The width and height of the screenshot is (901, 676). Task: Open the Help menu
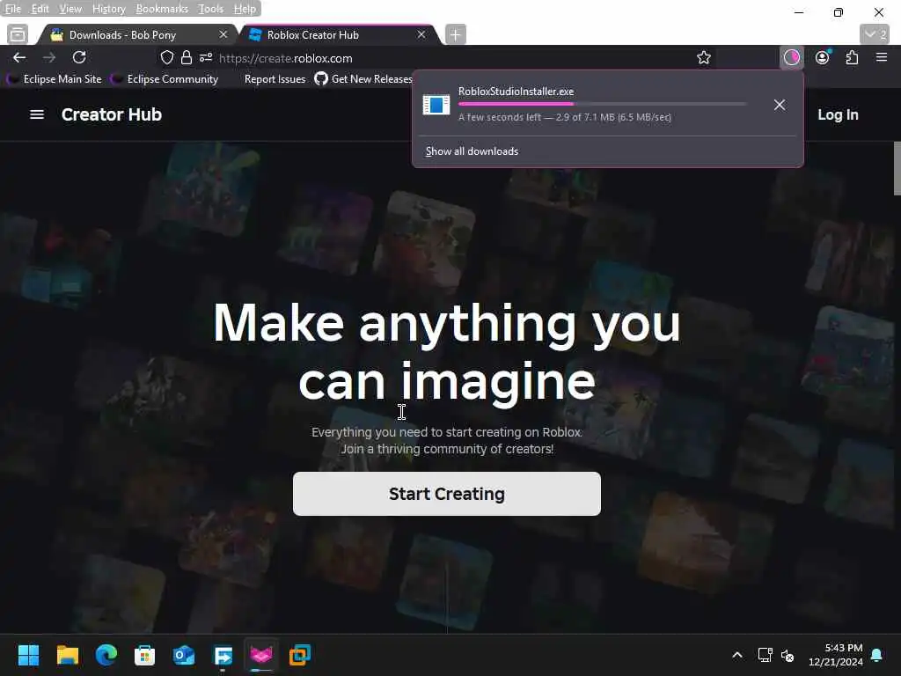pyautogui.click(x=245, y=9)
